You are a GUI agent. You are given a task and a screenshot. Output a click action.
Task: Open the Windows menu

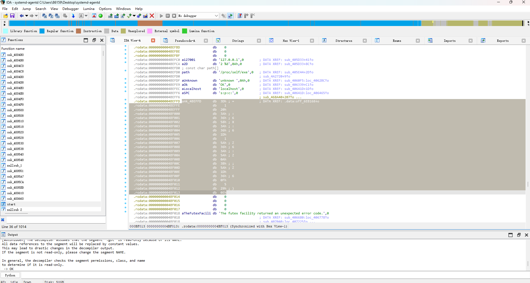(123, 9)
